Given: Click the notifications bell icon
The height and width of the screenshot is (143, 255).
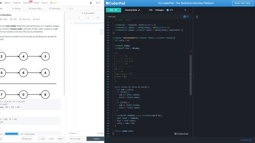Looking at the screenshot, I should click(x=91, y=3).
